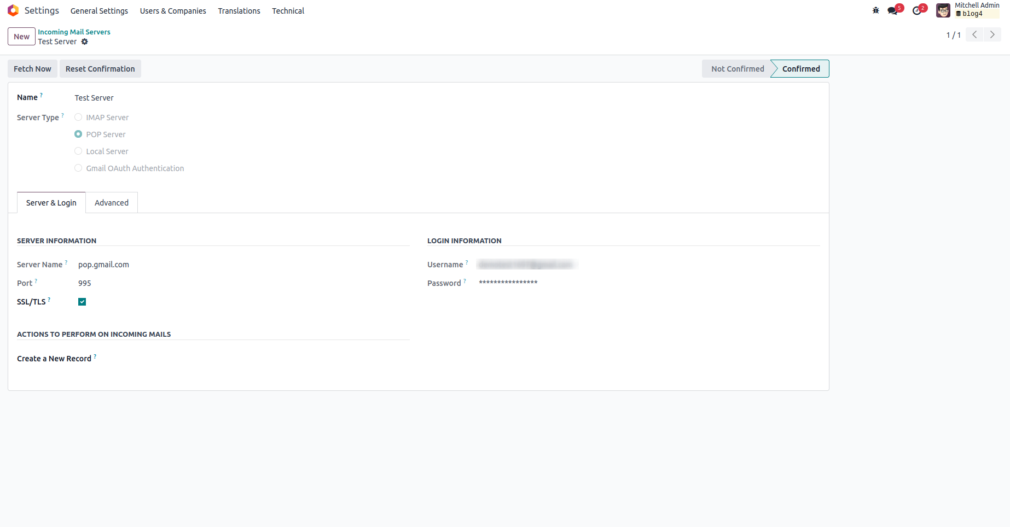Open General Settings menu
The height and width of the screenshot is (527, 1010).
(x=99, y=11)
